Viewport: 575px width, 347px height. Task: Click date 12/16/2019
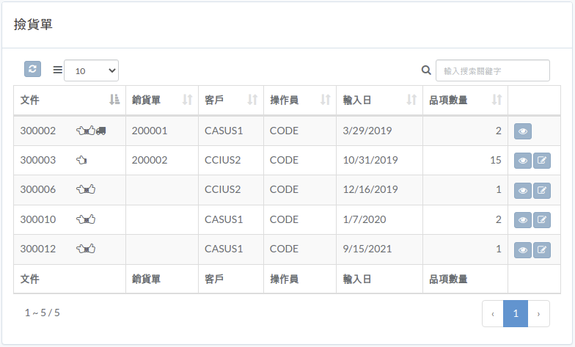click(x=370, y=189)
